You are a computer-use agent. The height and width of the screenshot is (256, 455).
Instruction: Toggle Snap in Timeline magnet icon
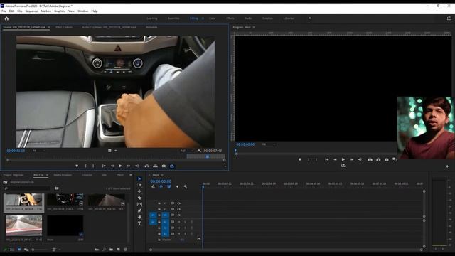tap(161, 186)
